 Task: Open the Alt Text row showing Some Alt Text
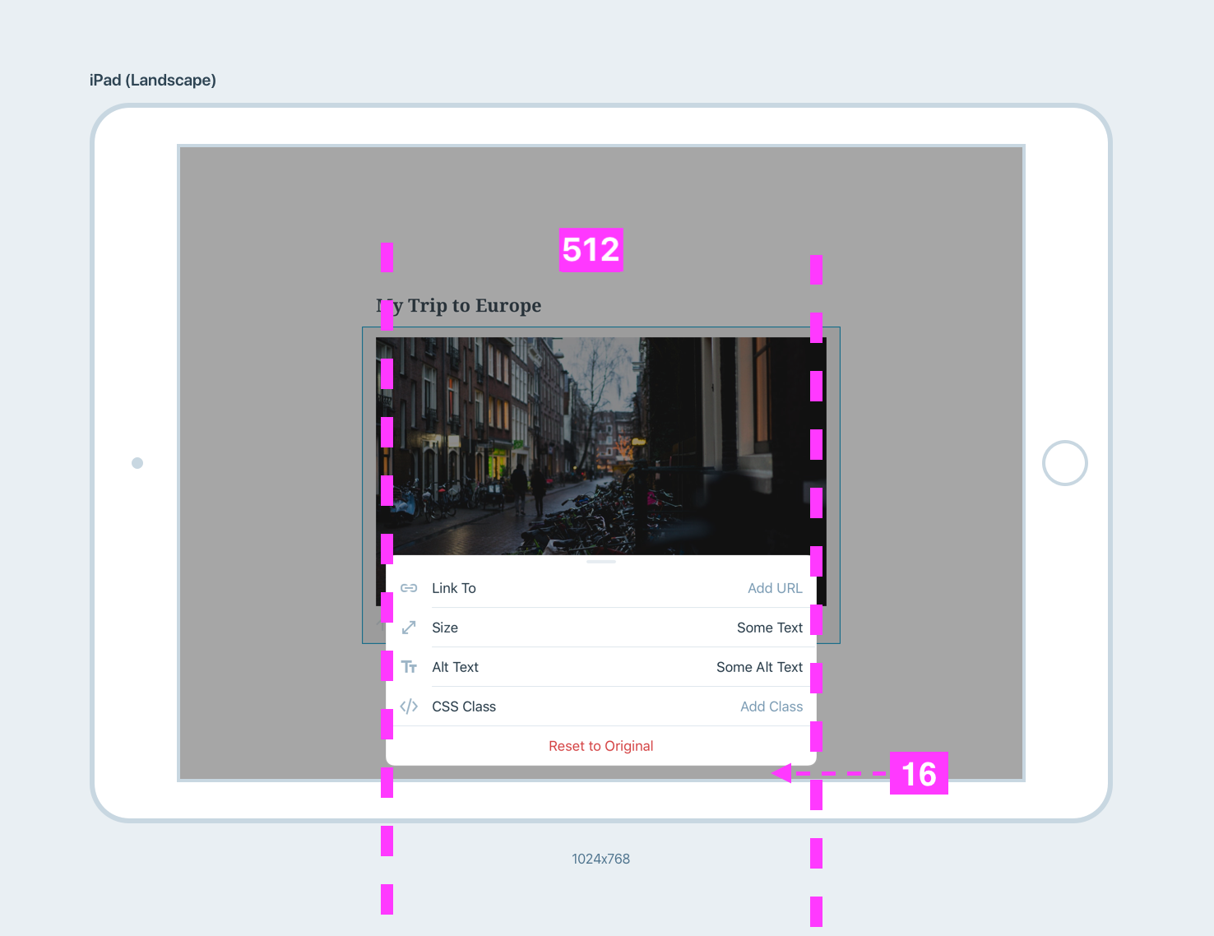click(x=455, y=666)
